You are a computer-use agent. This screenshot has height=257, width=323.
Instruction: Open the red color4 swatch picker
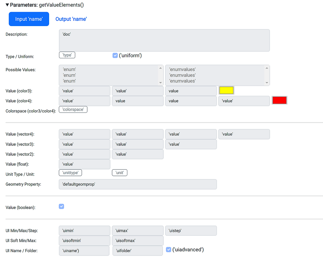coord(279,100)
